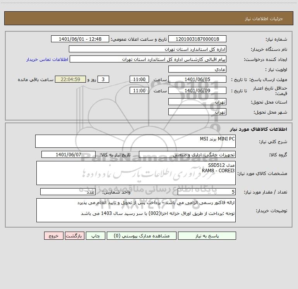This screenshot has height=289, width=298.
Task: Click the general description field MINI PC برند MSI
Action: (135, 141)
